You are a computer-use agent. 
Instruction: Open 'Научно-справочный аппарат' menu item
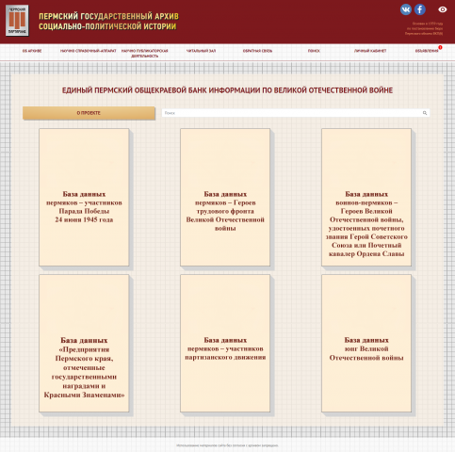tap(89, 51)
